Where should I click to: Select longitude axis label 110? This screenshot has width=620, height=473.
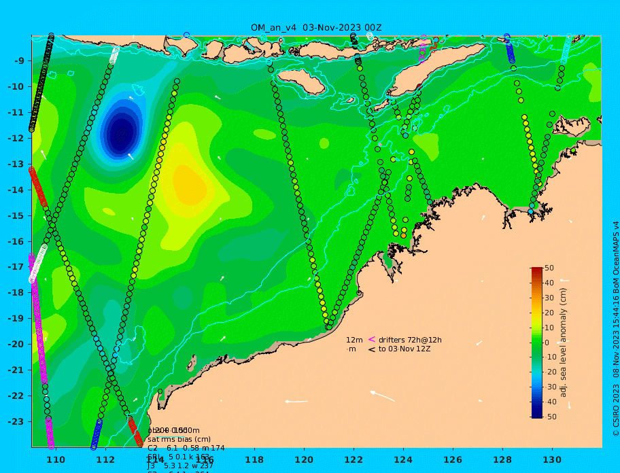click(56, 459)
